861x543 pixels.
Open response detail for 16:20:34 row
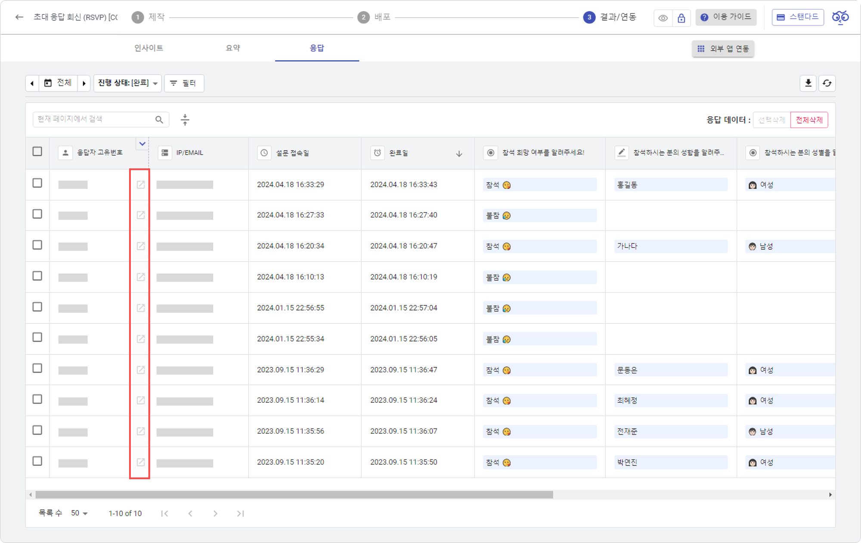(141, 246)
